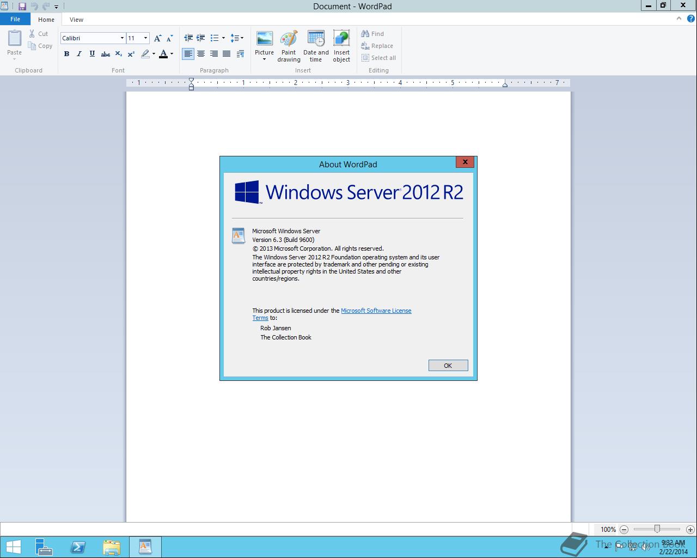Toggle Bold formatting
The width and height of the screenshot is (697, 558).
(66, 54)
